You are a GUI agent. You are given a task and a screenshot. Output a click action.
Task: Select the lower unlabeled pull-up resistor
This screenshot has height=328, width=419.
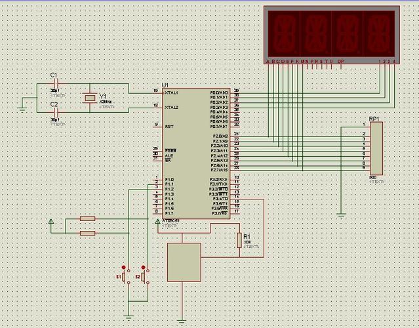click(x=88, y=234)
